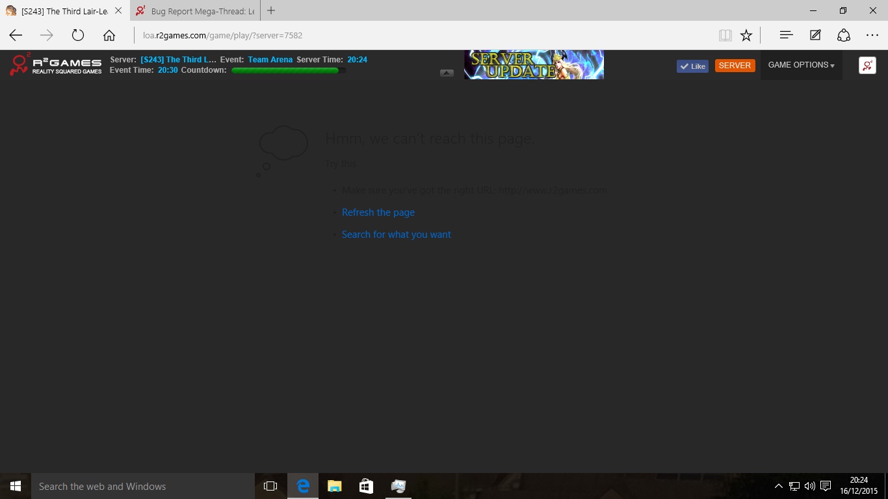Open the Hub lines icon
The height and width of the screenshot is (499, 888).
pyautogui.click(x=786, y=36)
